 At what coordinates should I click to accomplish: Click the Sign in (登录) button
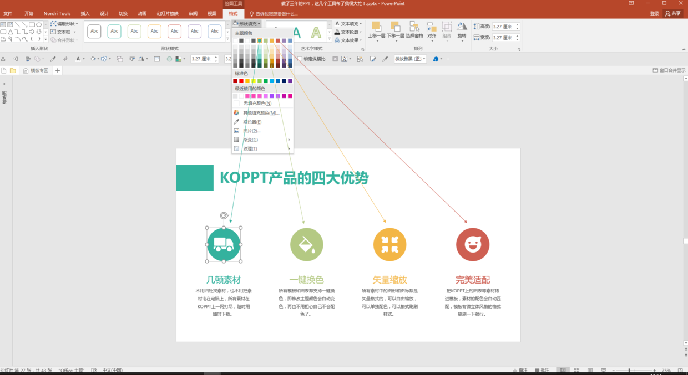click(655, 13)
